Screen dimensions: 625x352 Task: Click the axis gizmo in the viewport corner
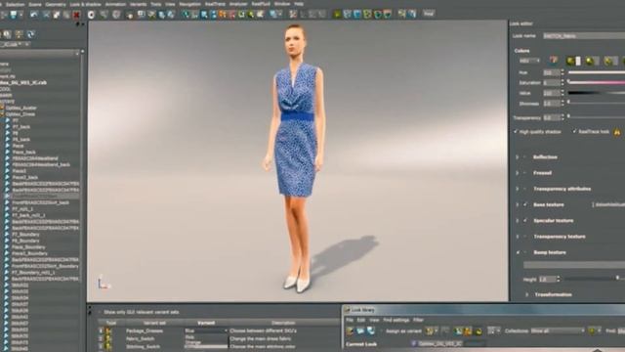tap(103, 282)
